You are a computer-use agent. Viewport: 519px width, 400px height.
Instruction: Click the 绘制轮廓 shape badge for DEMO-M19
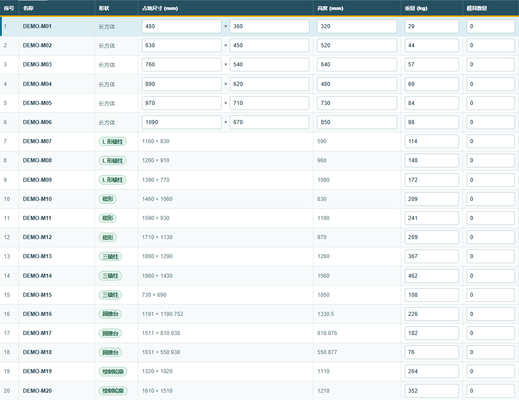[x=113, y=371]
